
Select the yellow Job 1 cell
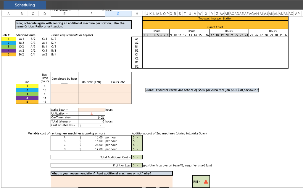pyautogui.click(x=8, y=39)
